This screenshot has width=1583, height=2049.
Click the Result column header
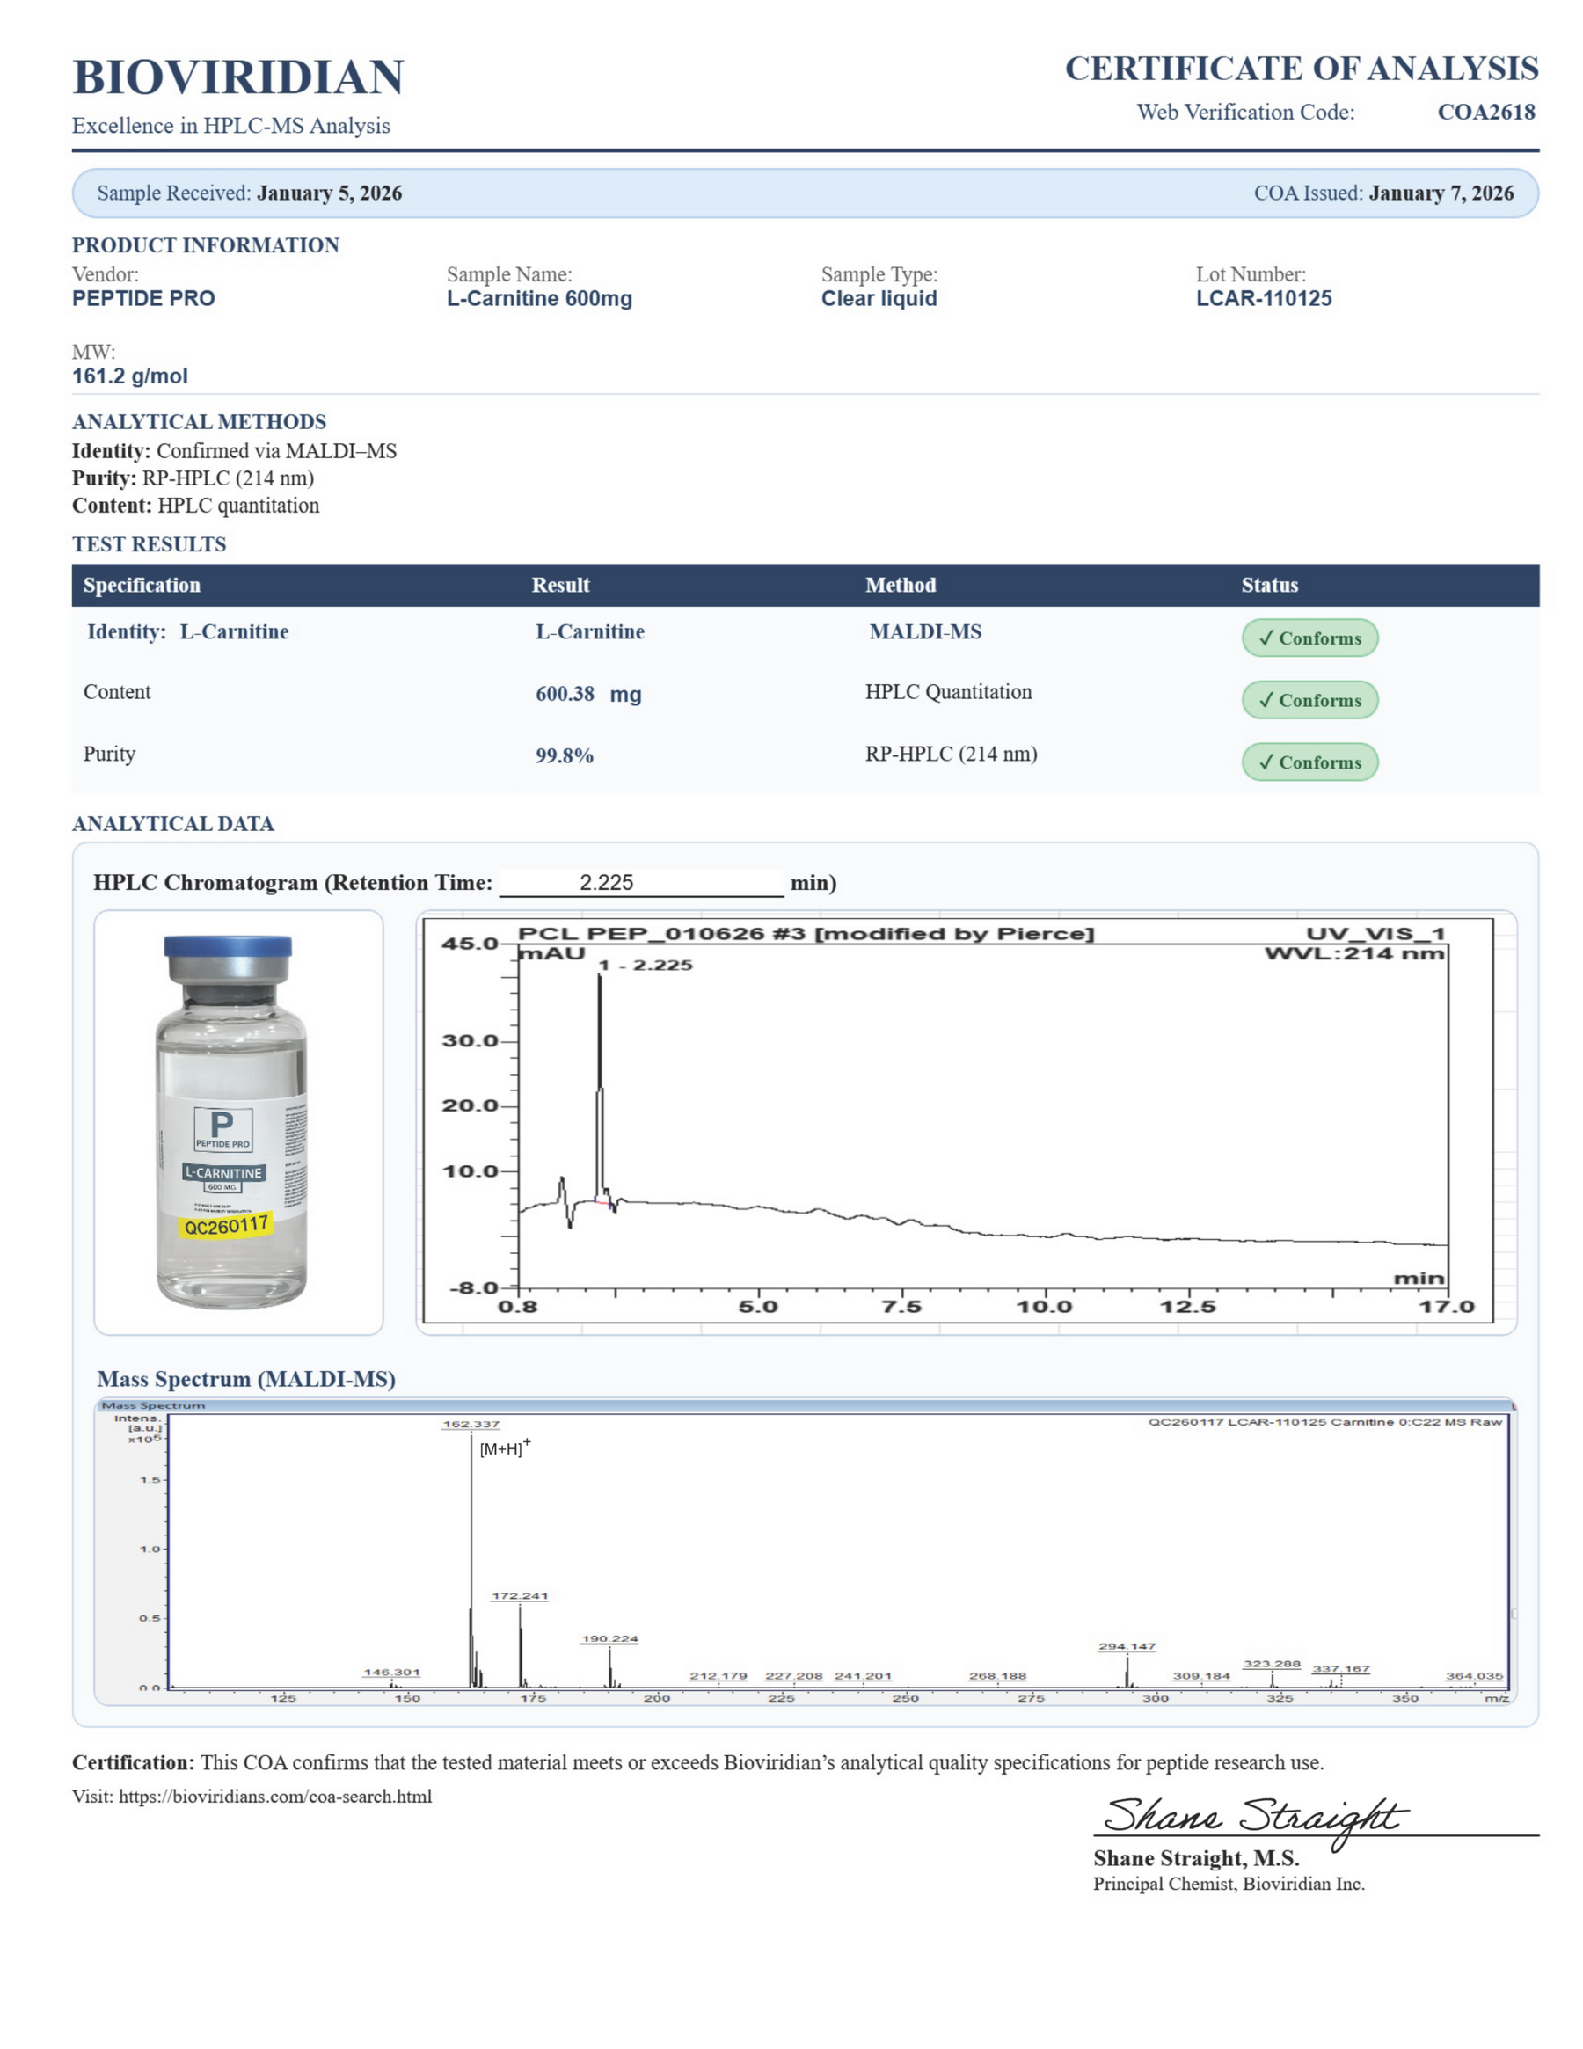click(x=560, y=586)
